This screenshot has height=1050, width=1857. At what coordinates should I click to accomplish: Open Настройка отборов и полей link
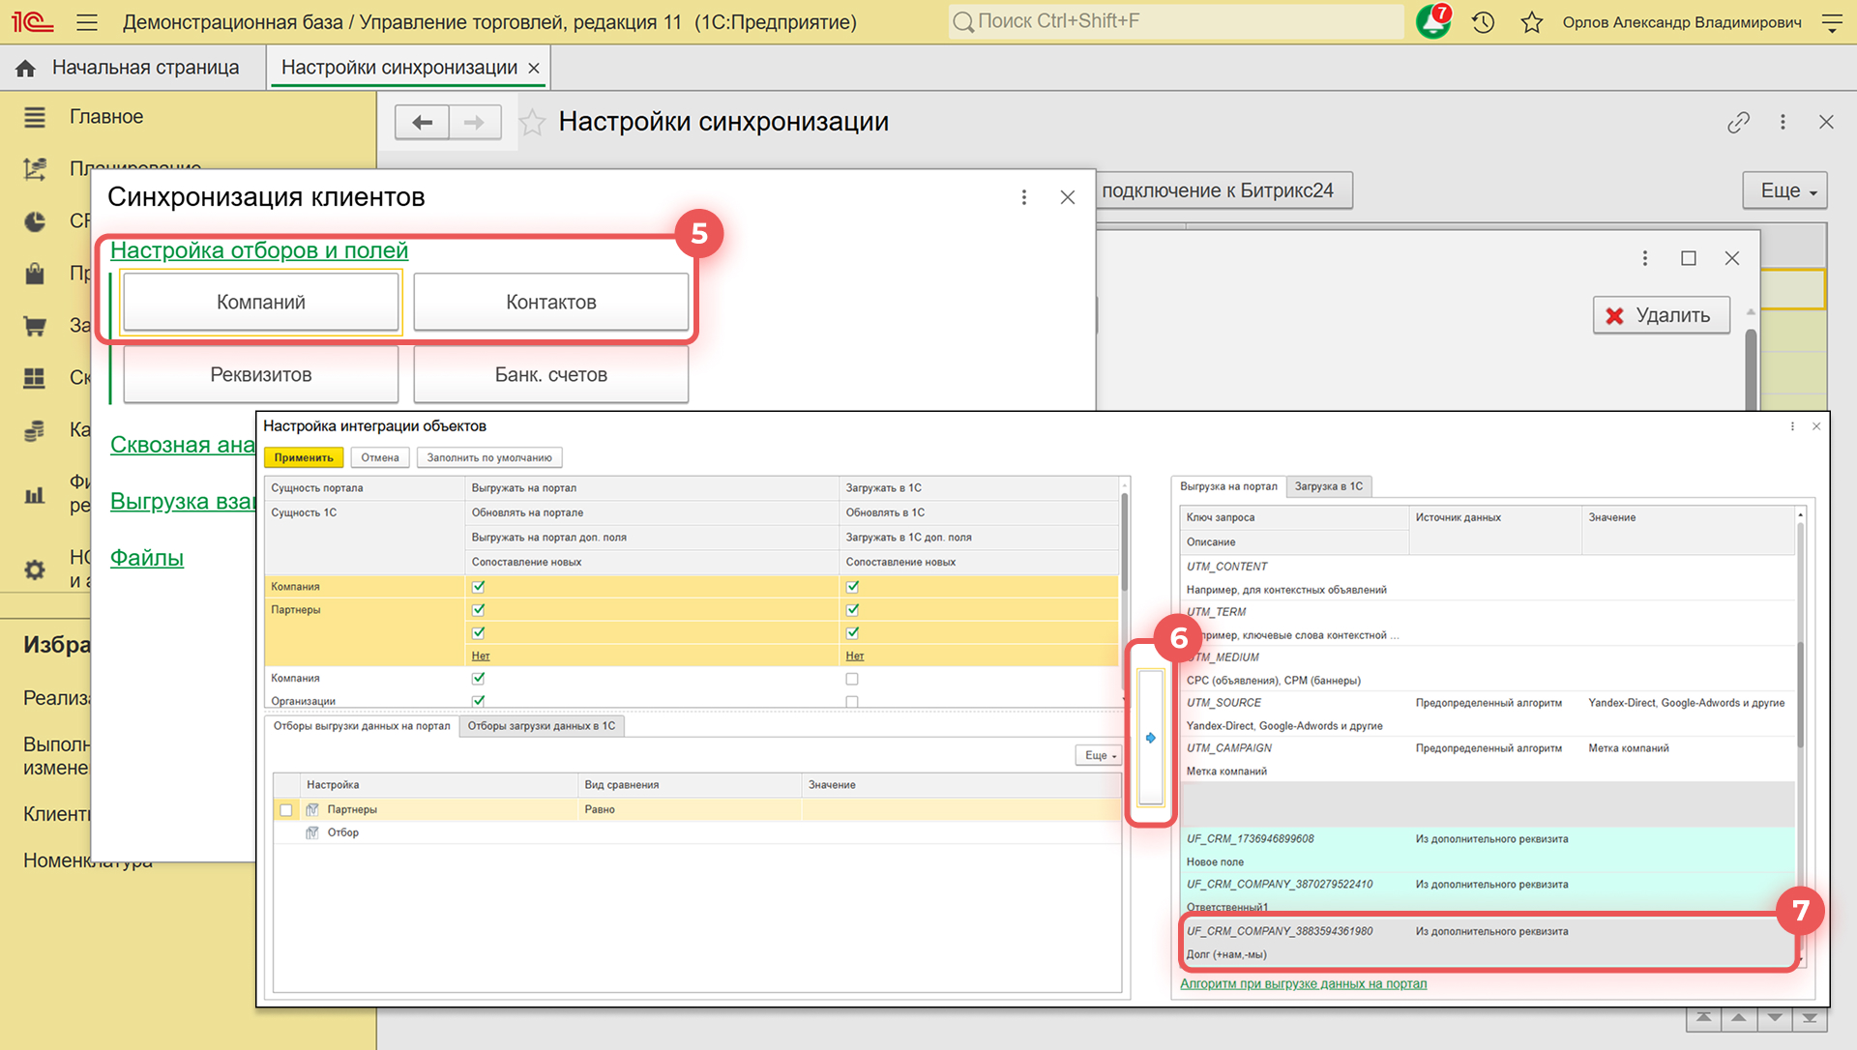259,250
